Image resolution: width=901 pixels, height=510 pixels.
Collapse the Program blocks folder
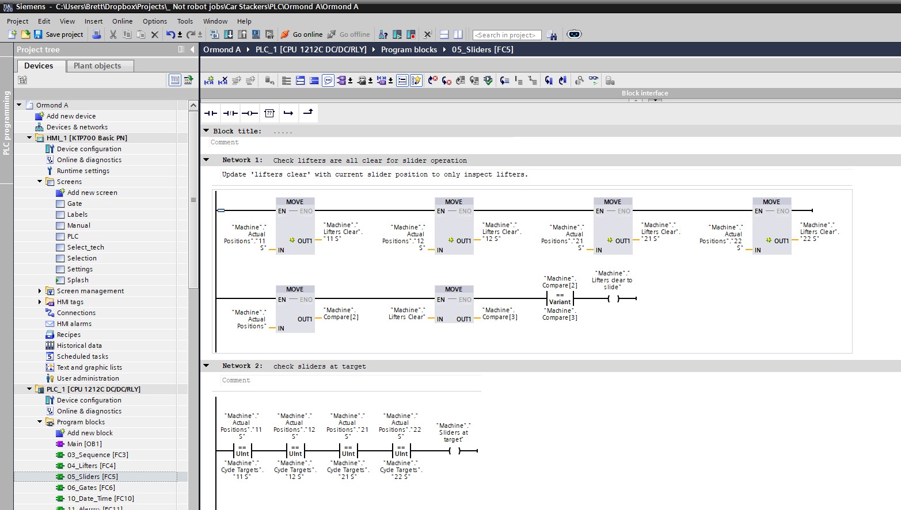pyautogui.click(x=40, y=422)
